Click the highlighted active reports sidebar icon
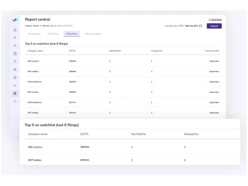This screenshot has width=248, height=186. click(x=15, y=93)
